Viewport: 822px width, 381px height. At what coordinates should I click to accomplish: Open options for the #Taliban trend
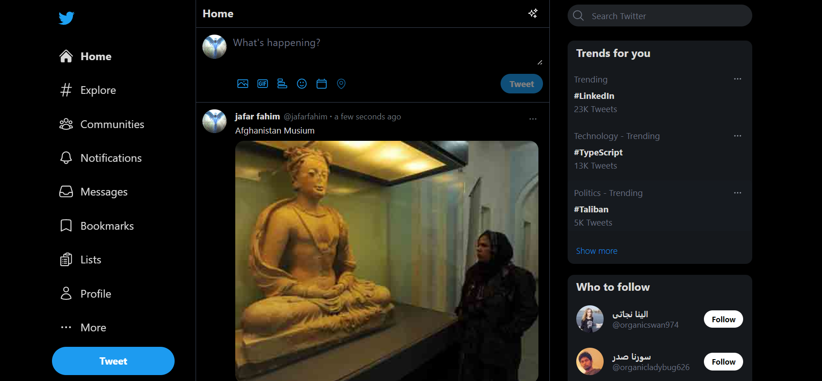click(x=737, y=193)
